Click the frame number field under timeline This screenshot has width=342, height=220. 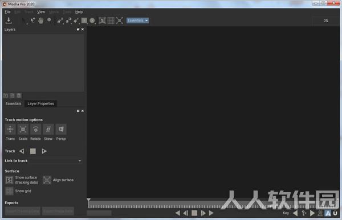coord(99,213)
